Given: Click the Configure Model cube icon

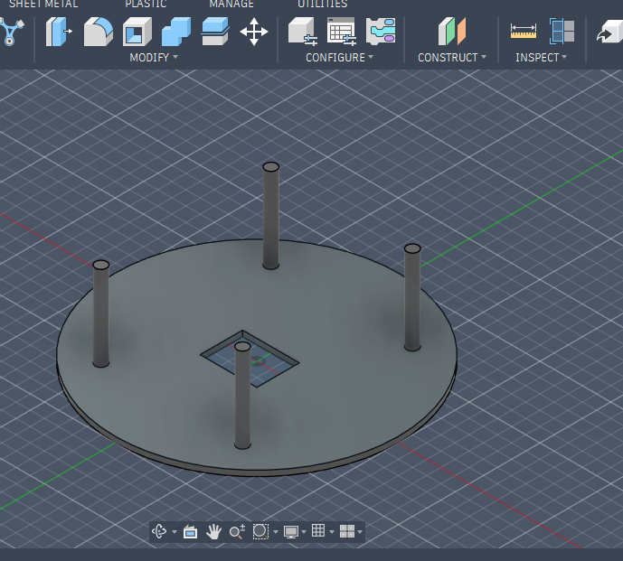Looking at the screenshot, I should tap(302, 32).
